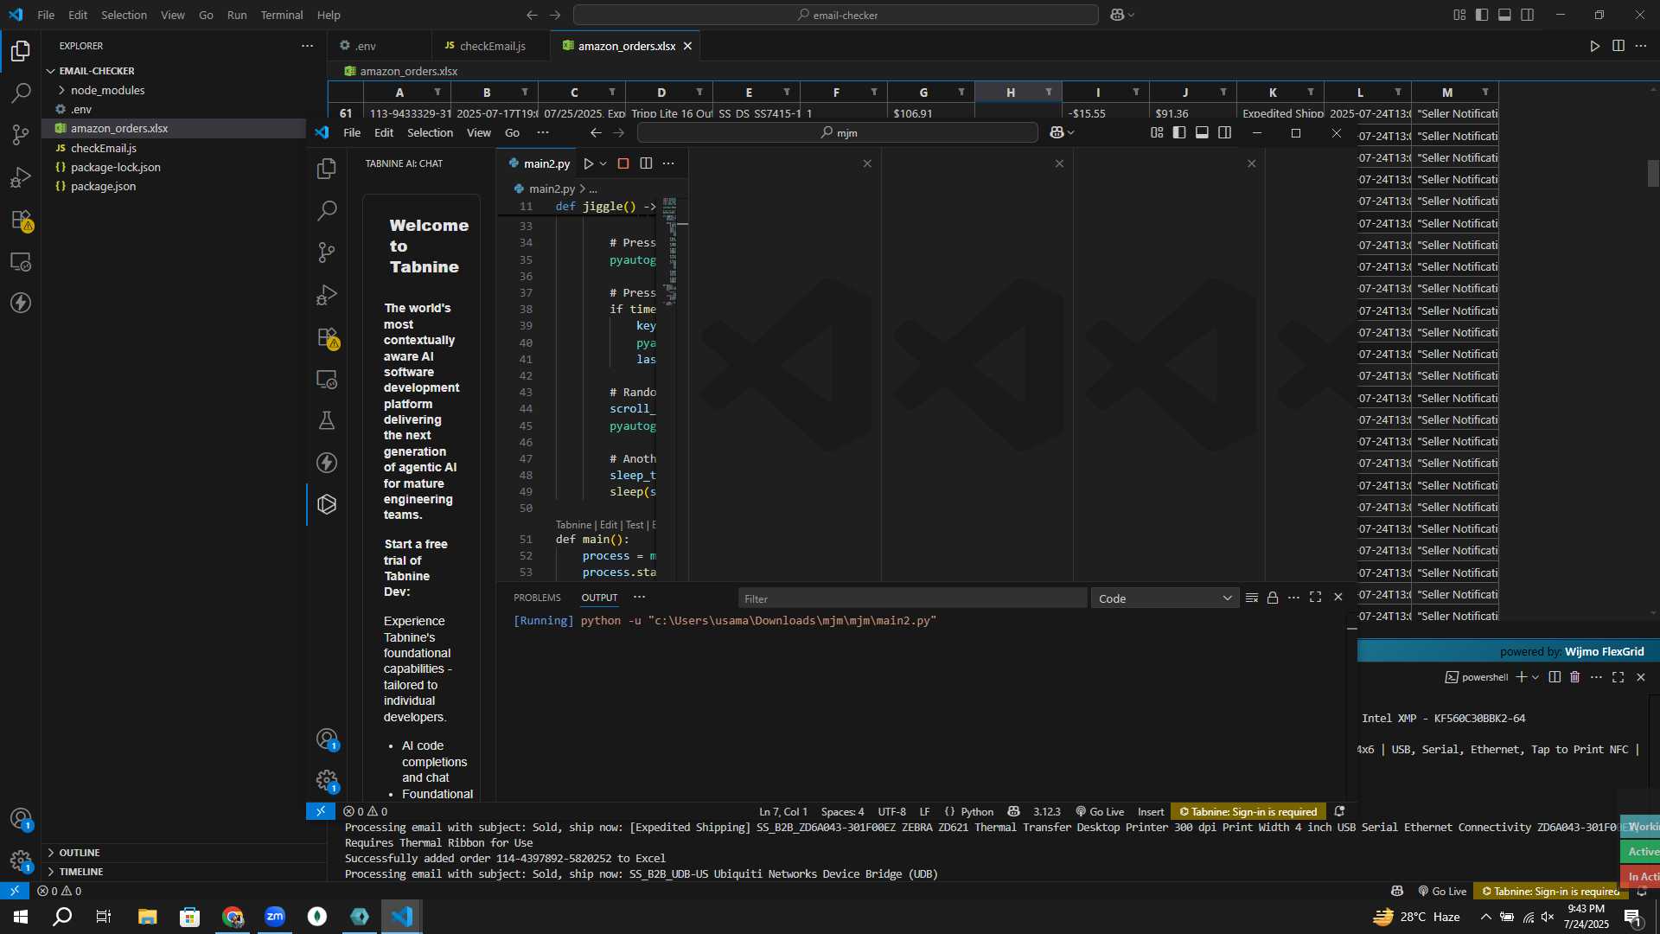Open Search view in outer activity bar

point(21,93)
